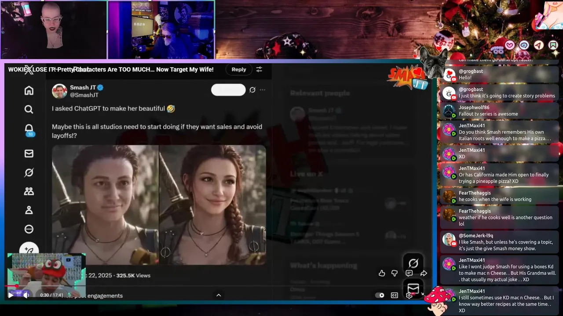This screenshot has height=316, width=563.
Task: Expand post engagements chevron
Action: (x=219, y=295)
